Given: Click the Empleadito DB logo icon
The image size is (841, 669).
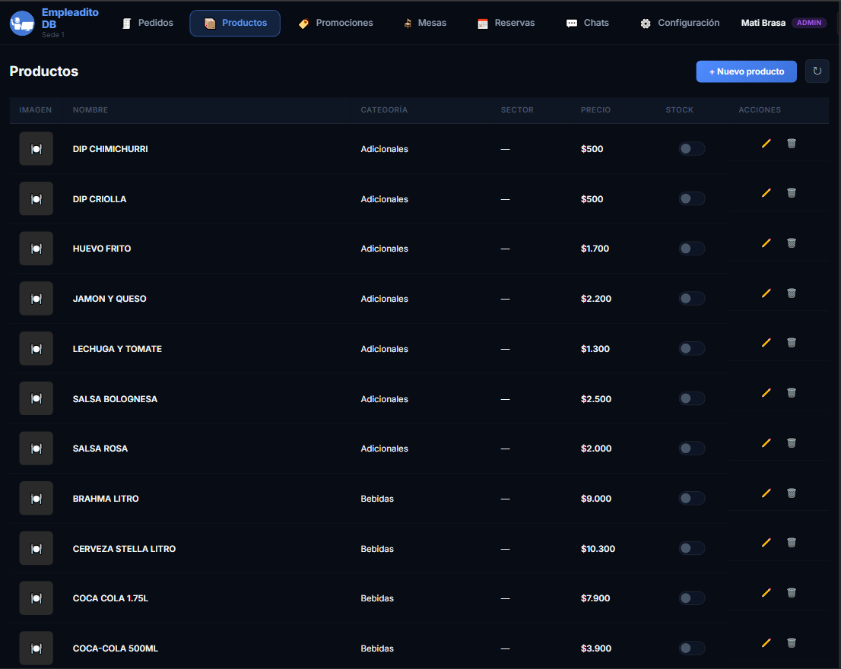Looking at the screenshot, I should (22, 23).
